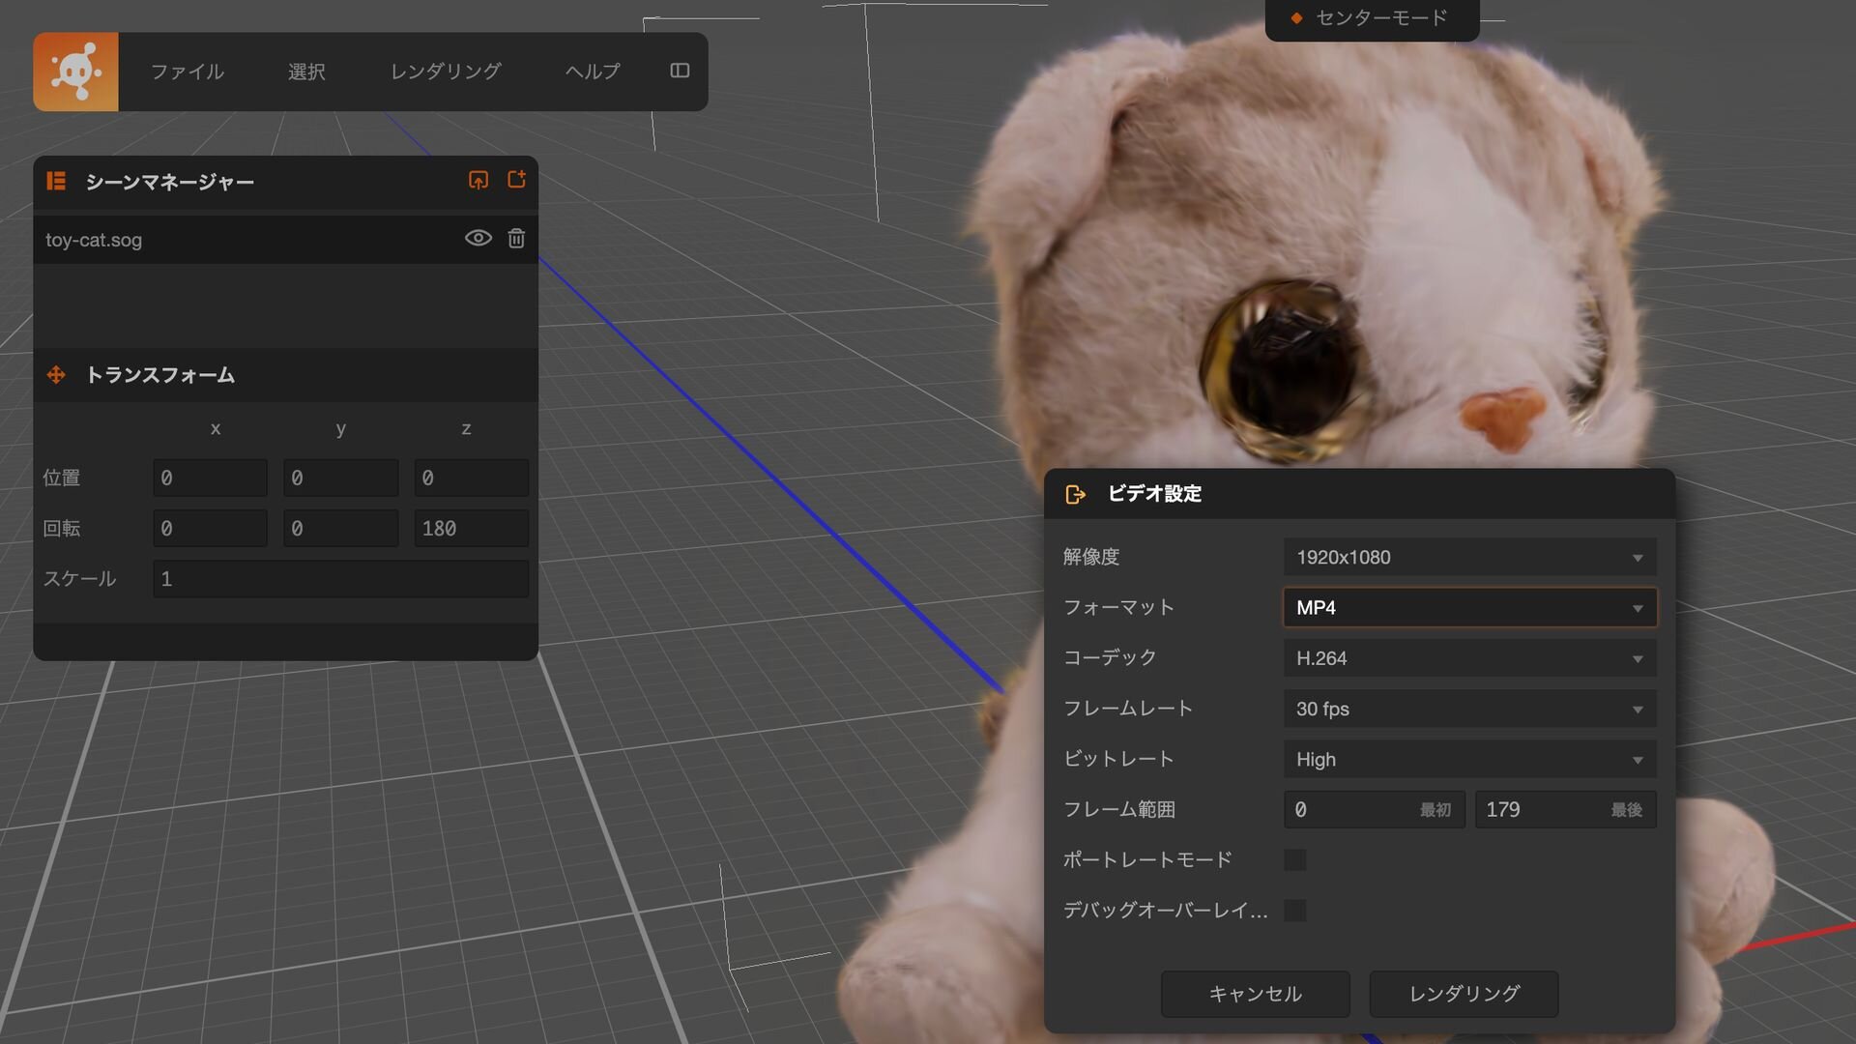Open the resolution dropdown showing 1920x1080

coord(1468,557)
